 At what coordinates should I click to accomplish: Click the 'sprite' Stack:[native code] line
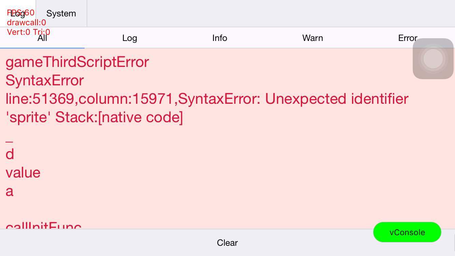[x=94, y=117]
